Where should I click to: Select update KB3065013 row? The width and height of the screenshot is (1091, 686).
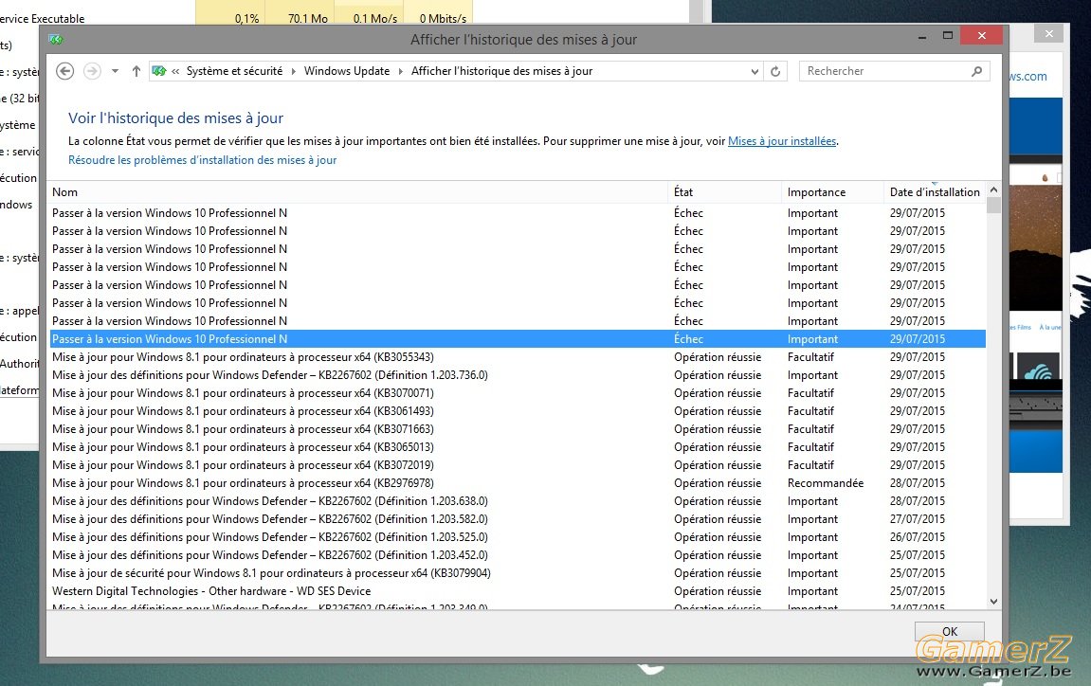coord(517,447)
